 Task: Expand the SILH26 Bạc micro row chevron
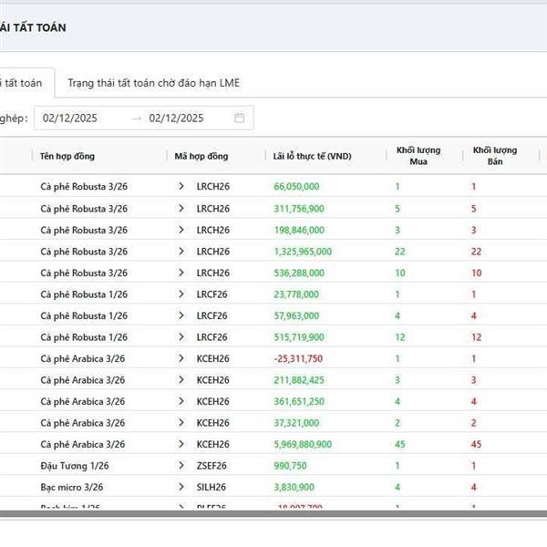181,488
